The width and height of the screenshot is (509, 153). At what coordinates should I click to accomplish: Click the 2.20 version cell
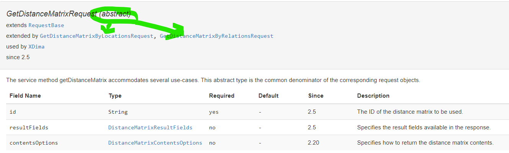pyautogui.click(x=314, y=143)
